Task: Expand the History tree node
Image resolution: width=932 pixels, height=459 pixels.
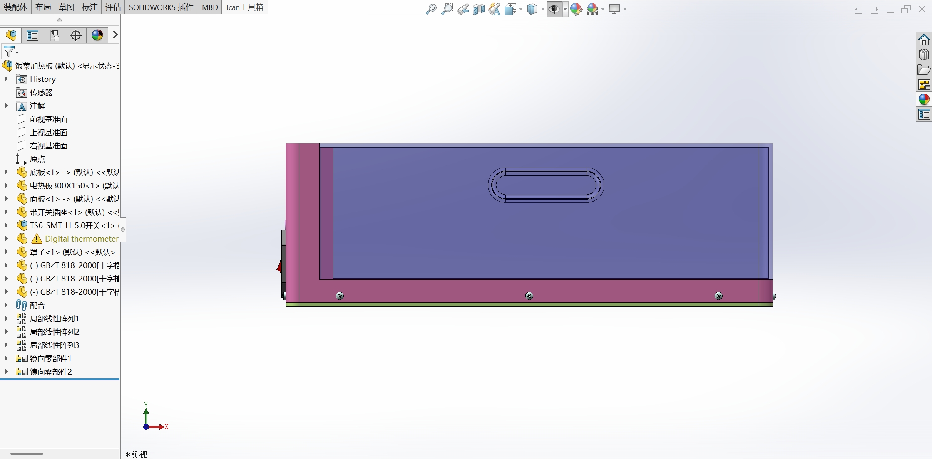Action: 6,79
